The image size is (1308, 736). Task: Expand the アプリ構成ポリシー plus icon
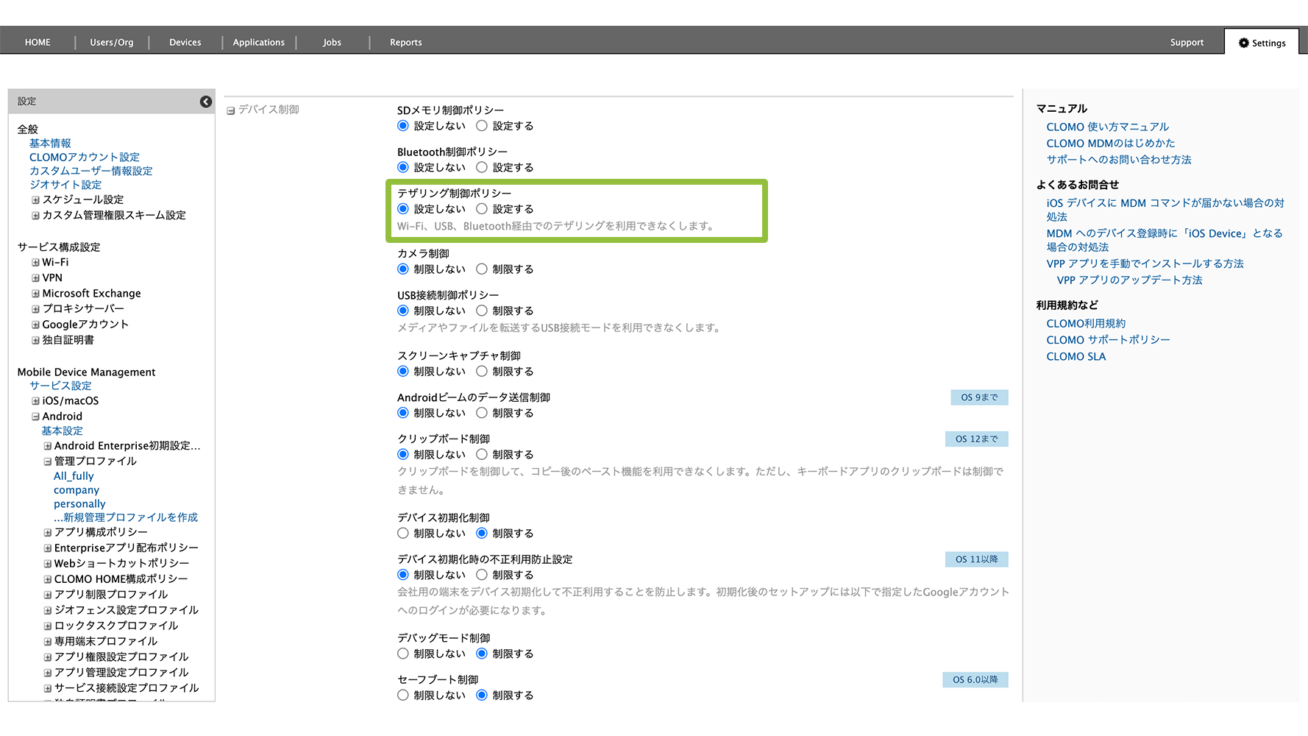coord(48,532)
